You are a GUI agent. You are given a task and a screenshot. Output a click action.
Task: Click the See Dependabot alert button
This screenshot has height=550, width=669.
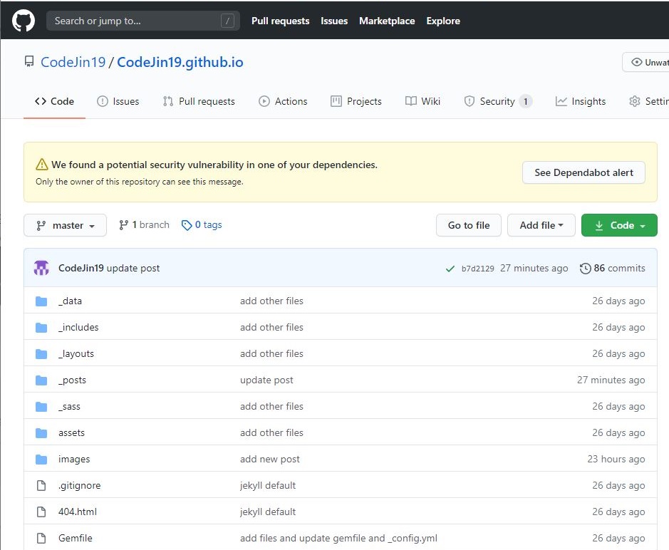click(584, 172)
